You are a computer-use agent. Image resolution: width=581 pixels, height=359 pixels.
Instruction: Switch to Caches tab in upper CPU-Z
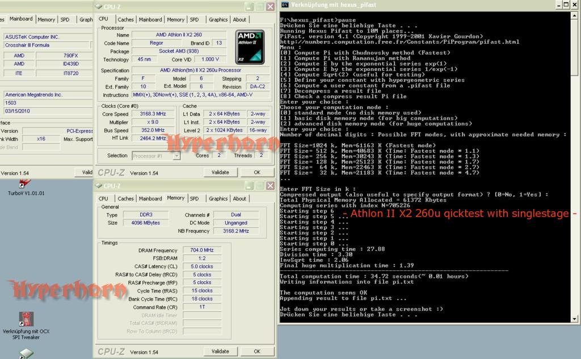(x=125, y=19)
